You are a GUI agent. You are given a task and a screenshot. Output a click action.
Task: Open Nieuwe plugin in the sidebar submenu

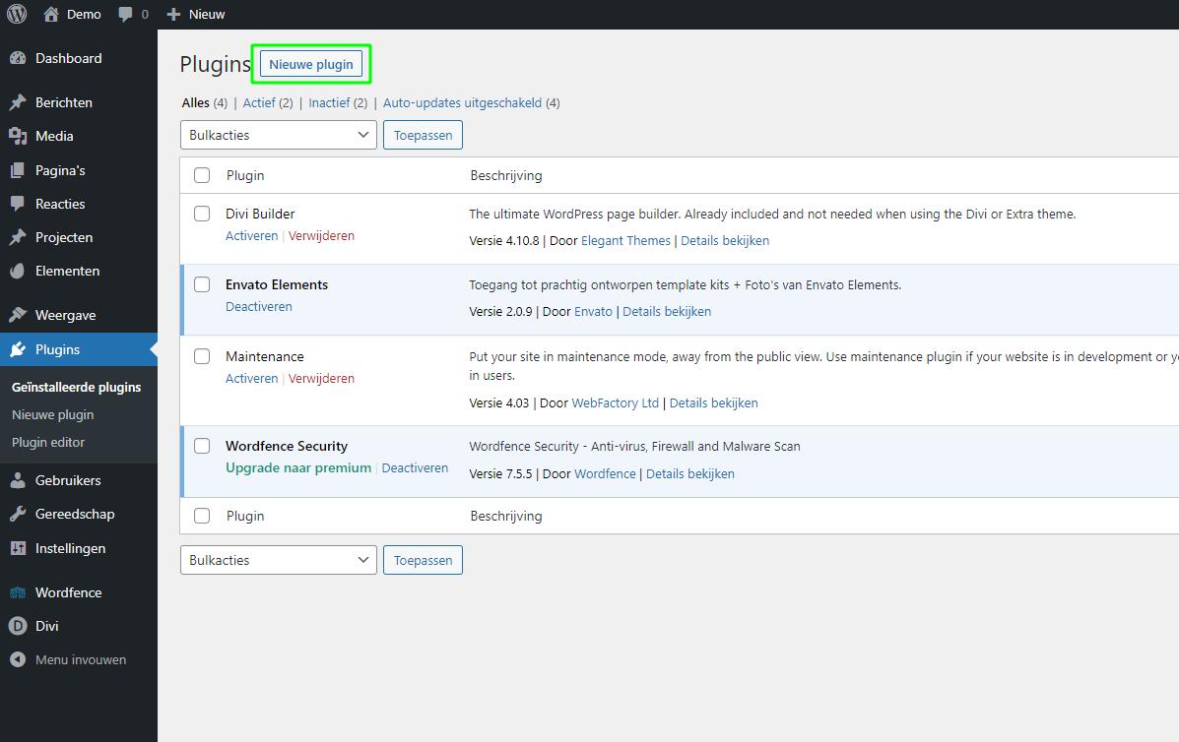[x=52, y=414]
